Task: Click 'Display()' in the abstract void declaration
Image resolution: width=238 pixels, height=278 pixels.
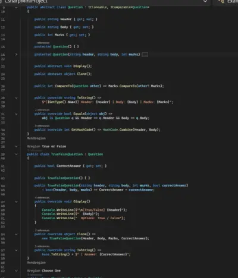Action: tap(82, 66)
